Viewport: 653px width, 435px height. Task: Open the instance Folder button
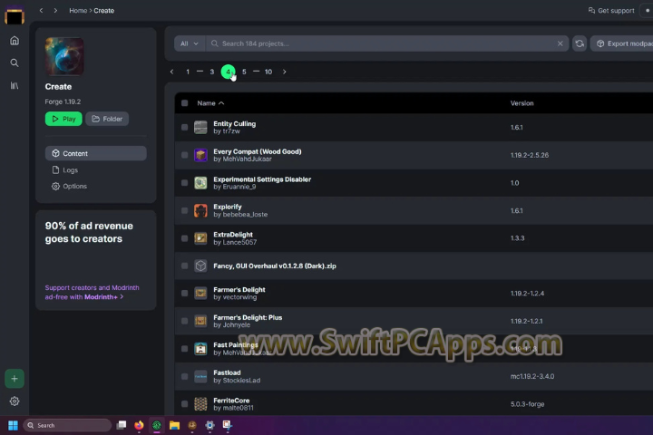coord(107,119)
